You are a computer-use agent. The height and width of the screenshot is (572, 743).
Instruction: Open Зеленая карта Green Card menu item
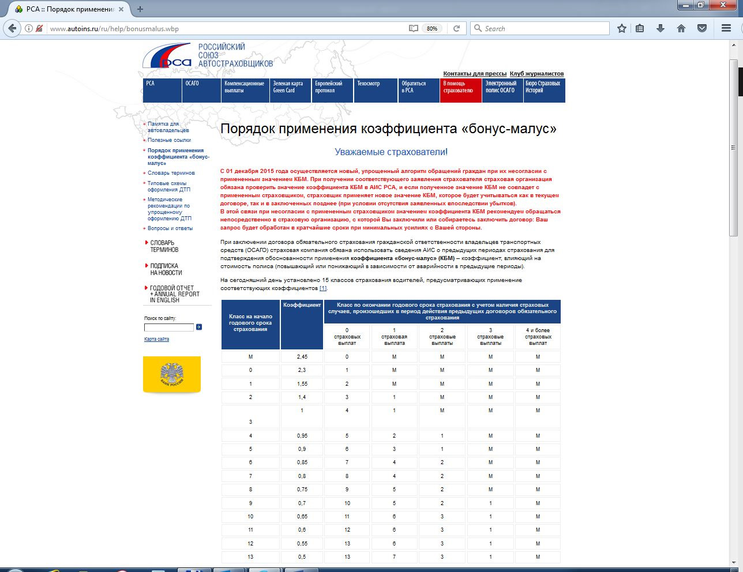point(291,91)
